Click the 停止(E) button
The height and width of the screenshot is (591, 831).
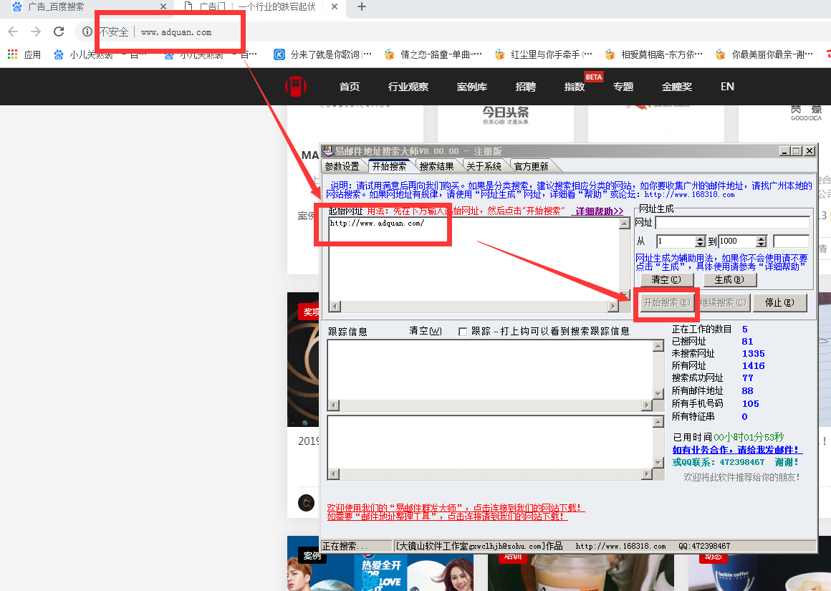780,302
